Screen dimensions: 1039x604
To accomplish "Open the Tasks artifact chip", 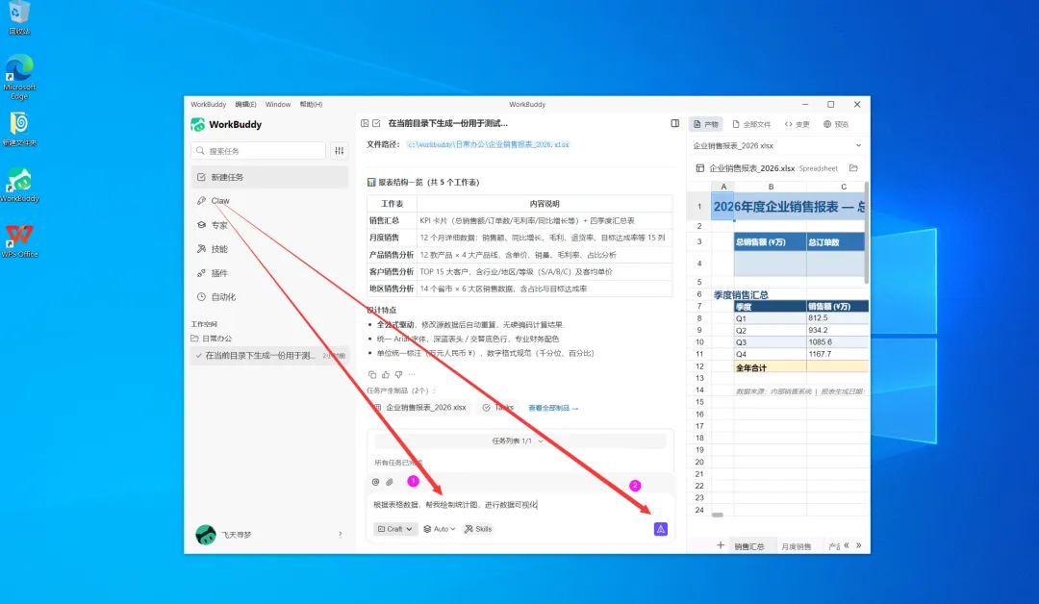I will pos(498,407).
